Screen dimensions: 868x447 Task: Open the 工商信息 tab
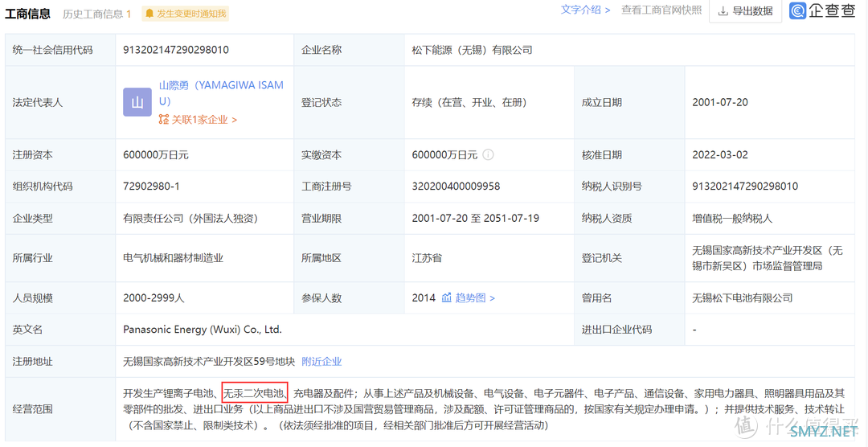(27, 14)
